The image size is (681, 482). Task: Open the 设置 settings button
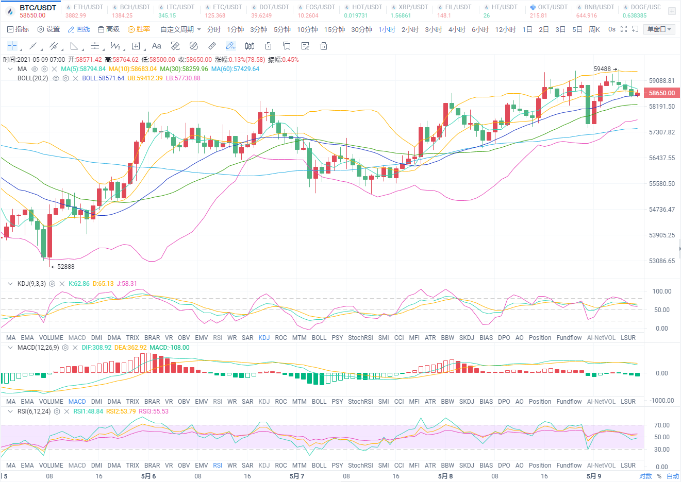click(x=48, y=29)
